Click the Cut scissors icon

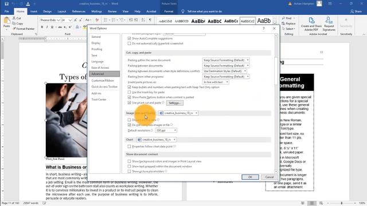(x=14, y=18)
